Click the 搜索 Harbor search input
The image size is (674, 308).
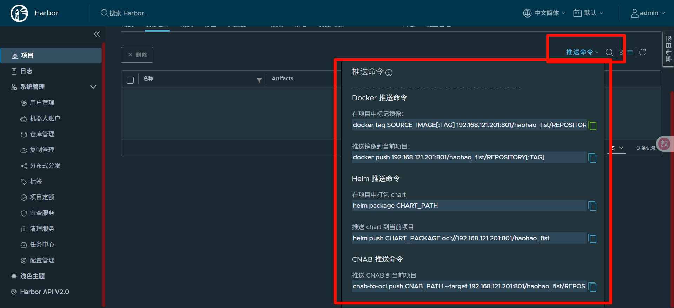point(129,13)
